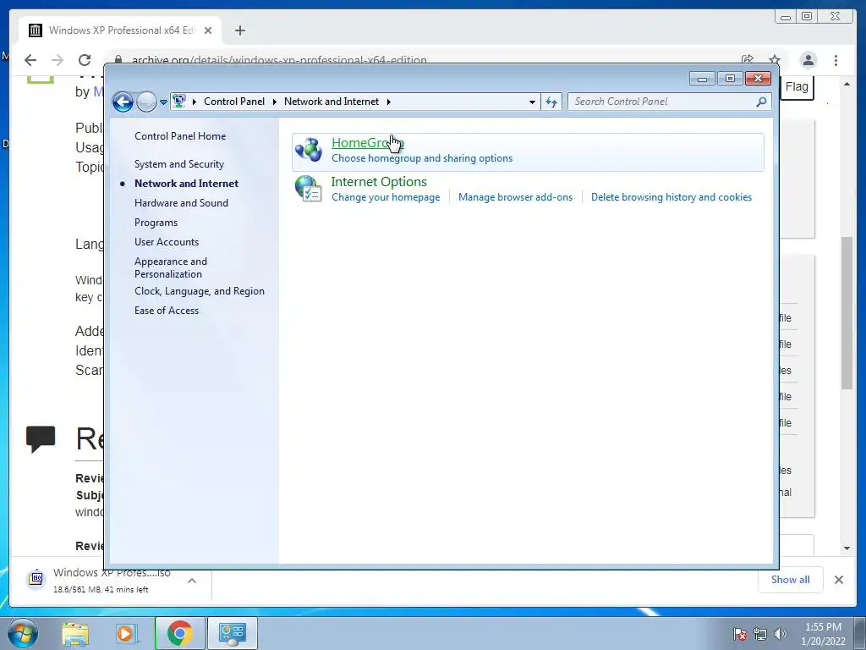Click Manage browser add-ons link

click(x=515, y=197)
